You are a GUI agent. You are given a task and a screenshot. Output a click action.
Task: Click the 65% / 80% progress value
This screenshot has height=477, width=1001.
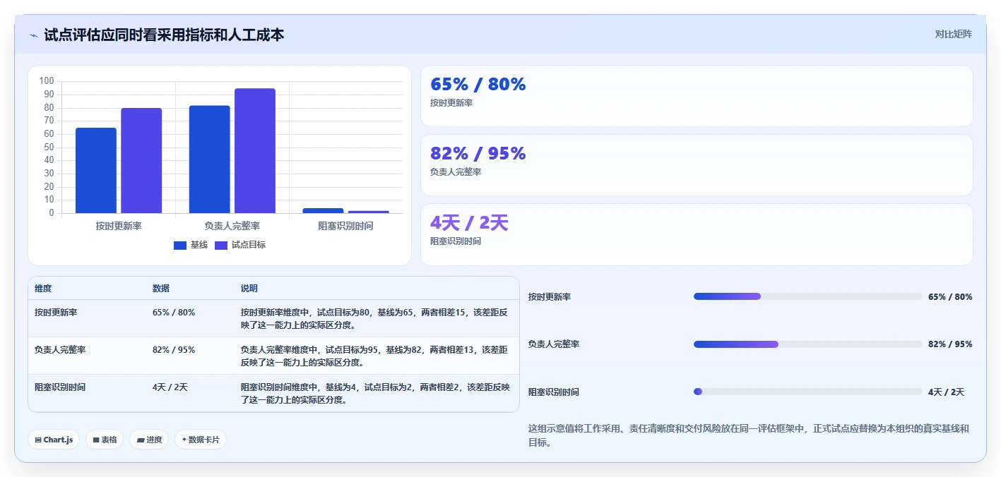click(950, 297)
